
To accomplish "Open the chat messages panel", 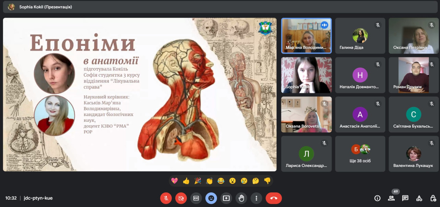I will (405, 198).
